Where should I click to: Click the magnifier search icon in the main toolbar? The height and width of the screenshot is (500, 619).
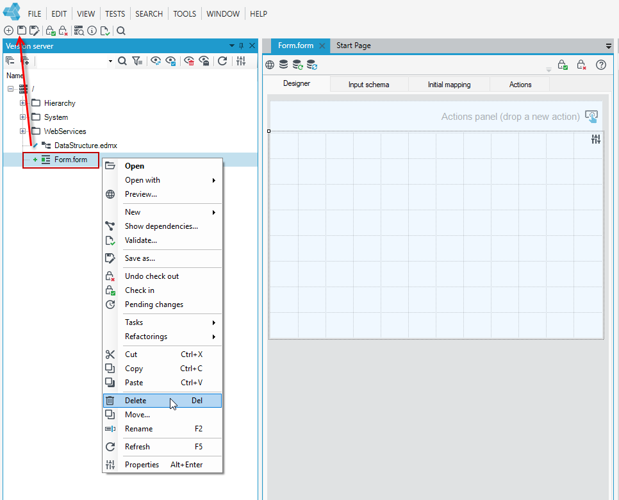point(121,30)
